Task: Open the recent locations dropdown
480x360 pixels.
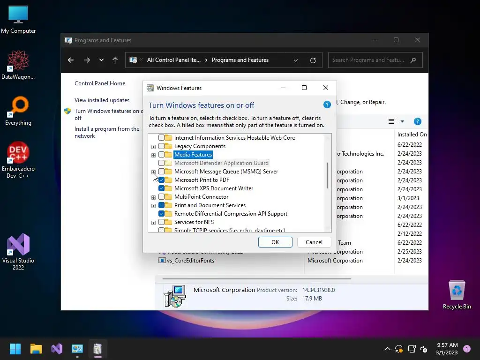Action: 101,60
